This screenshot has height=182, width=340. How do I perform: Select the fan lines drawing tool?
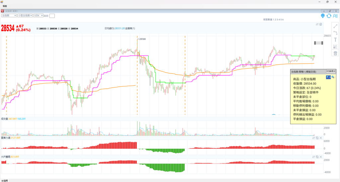[x=335, y=46]
